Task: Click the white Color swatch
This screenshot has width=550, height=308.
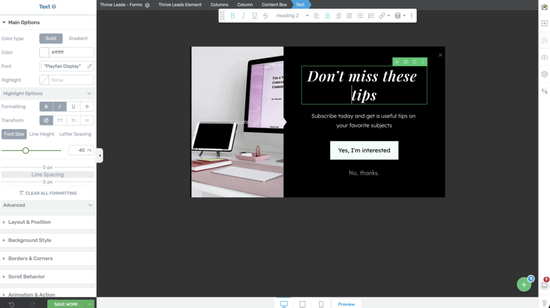Action: [44, 53]
